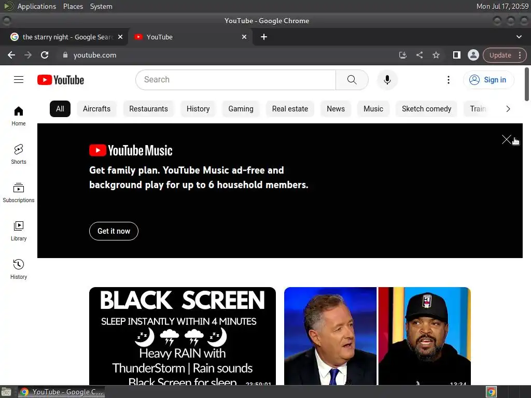Open the tab search dropdown arrow
This screenshot has width=531, height=398.
(519, 37)
